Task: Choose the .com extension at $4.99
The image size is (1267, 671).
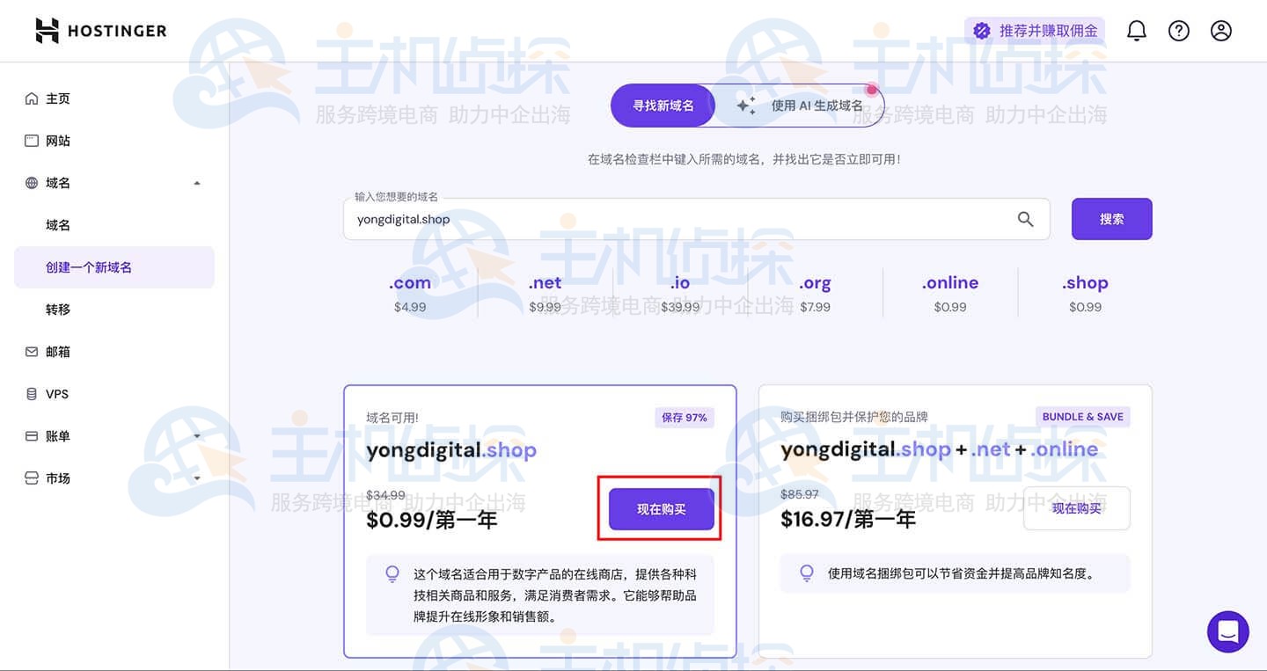Action: (x=410, y=294)
